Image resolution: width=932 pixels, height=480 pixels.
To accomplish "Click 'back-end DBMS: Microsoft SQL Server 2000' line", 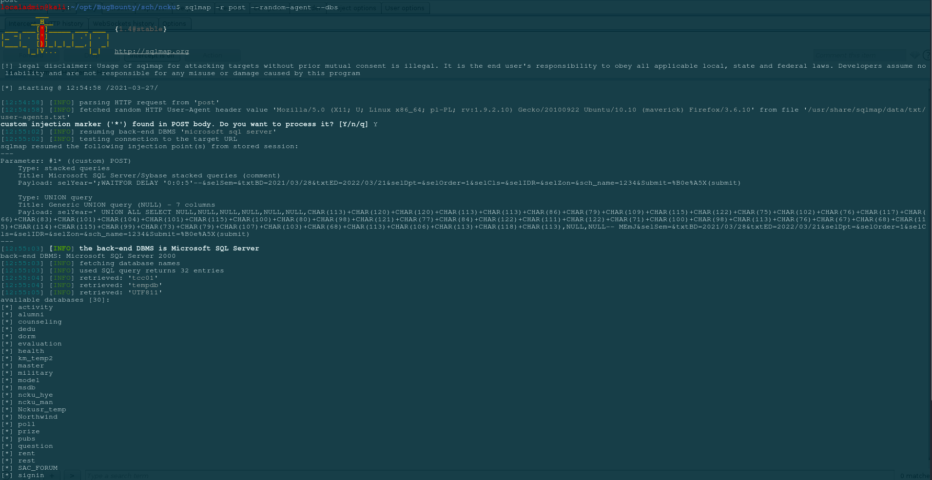I will (88, 256).
